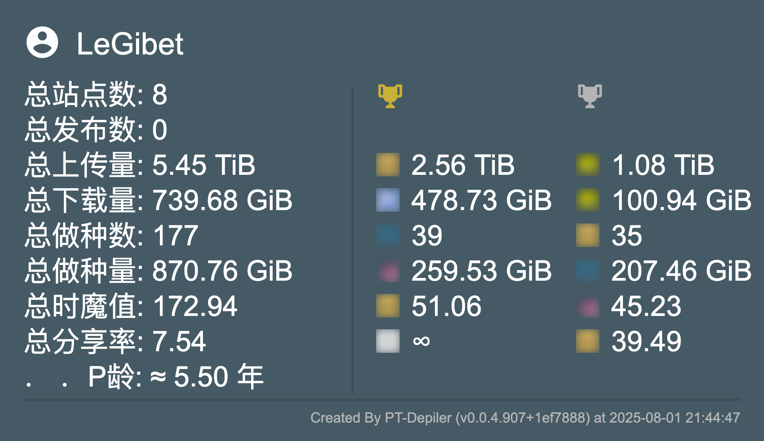Click the total share ratio value 7.54
The width and height of the screenshot is (764, 441).
(x=179, y=341)
